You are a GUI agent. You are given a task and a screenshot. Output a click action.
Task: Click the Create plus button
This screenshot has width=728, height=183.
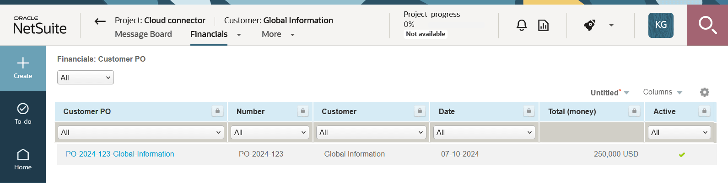coord(23,68)
